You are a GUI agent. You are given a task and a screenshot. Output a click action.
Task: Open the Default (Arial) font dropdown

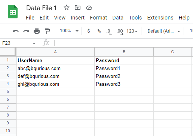(164, 31)
